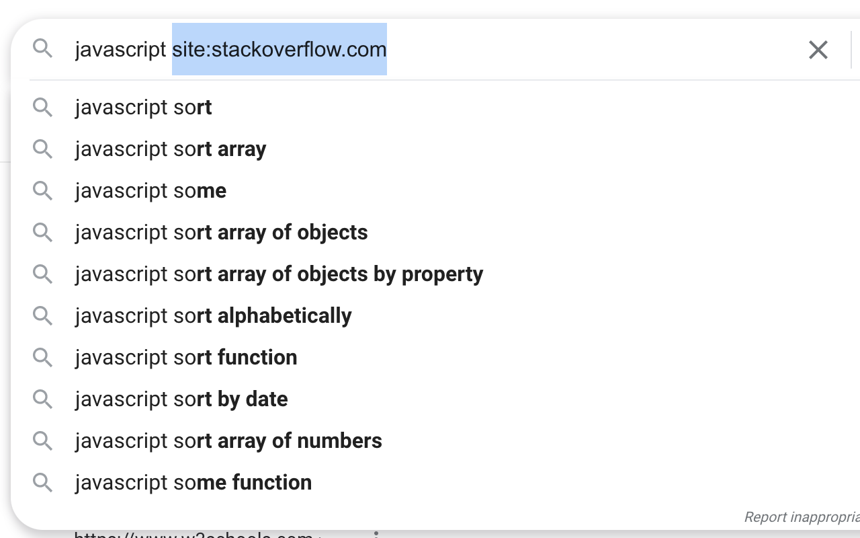This screenshot has width=860, height=538.
Task: Open "Report inappropriate predictions" link
Action: tap(802, 516)
